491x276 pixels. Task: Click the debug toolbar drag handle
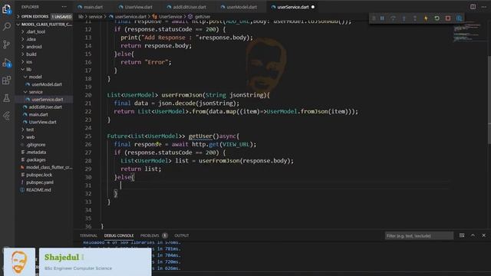[x=374, y=18]
